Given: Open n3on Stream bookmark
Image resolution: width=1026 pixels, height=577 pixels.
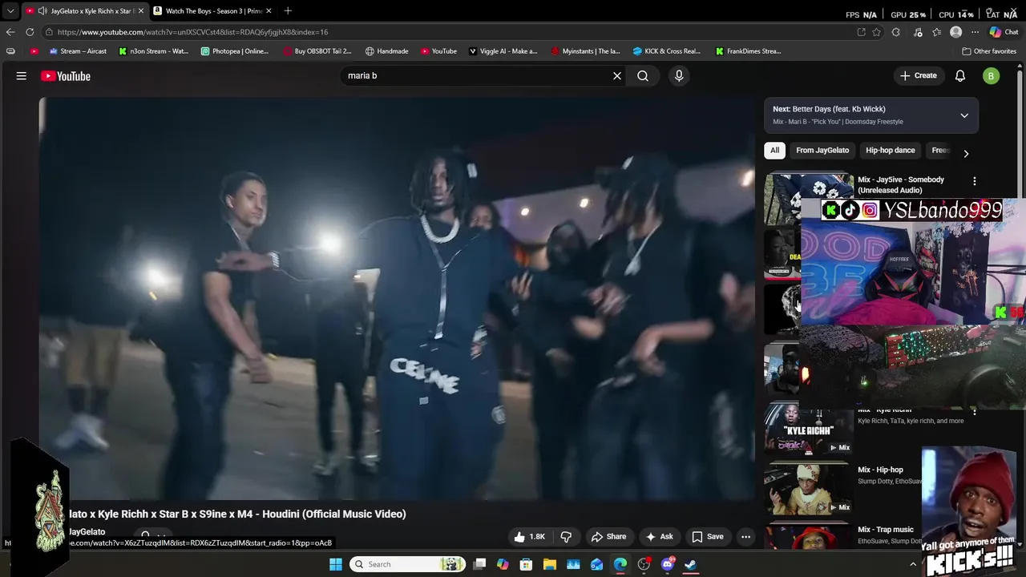Looking at the screenshot, I should coord(153,51).
